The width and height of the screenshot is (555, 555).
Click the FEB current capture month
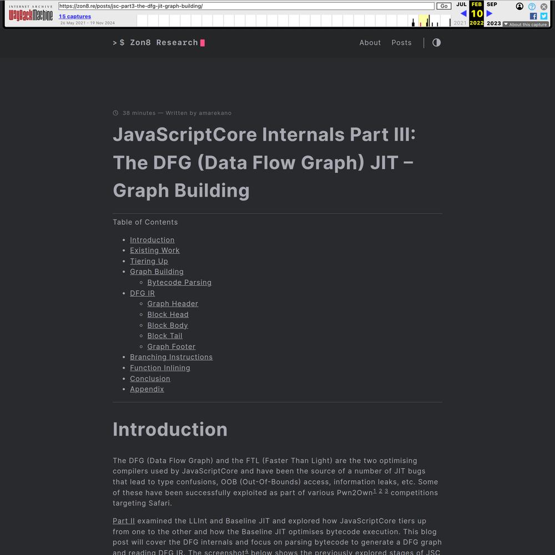pyautogui.click(x=476, y=4)
